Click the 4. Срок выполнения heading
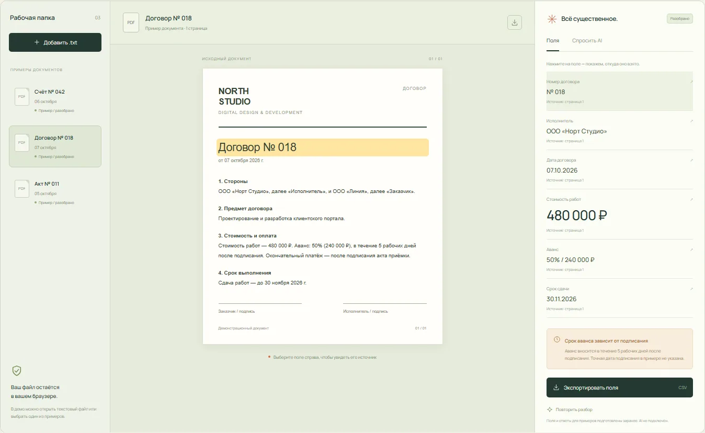 click(x=245, y=273)
